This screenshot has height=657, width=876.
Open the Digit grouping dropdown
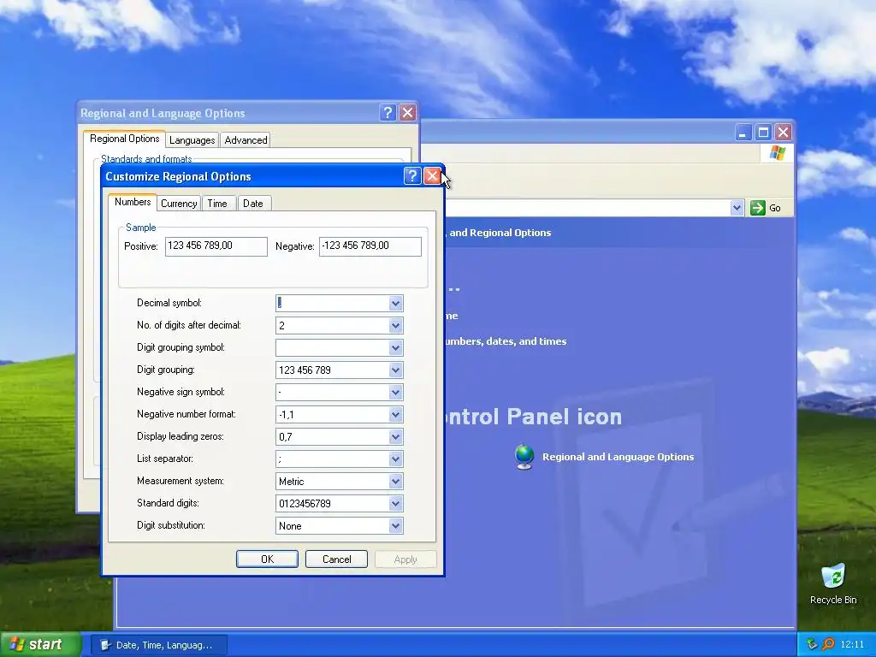click(395, 370)
